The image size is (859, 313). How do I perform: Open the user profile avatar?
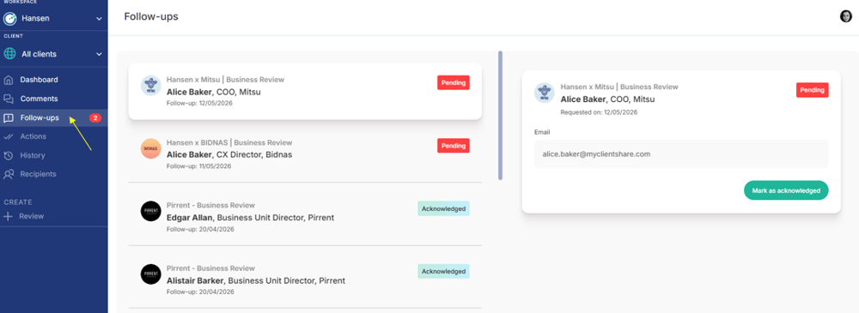click(x=846, y=16)
